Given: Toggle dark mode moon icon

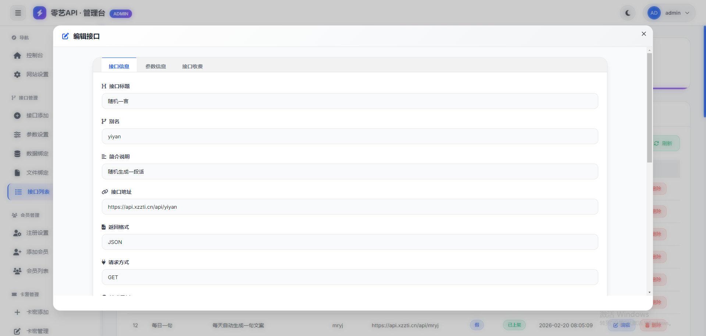Looking at the screenshot, I should click(628, 13).
